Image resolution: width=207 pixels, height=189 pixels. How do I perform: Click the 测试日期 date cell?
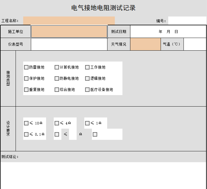168,31
